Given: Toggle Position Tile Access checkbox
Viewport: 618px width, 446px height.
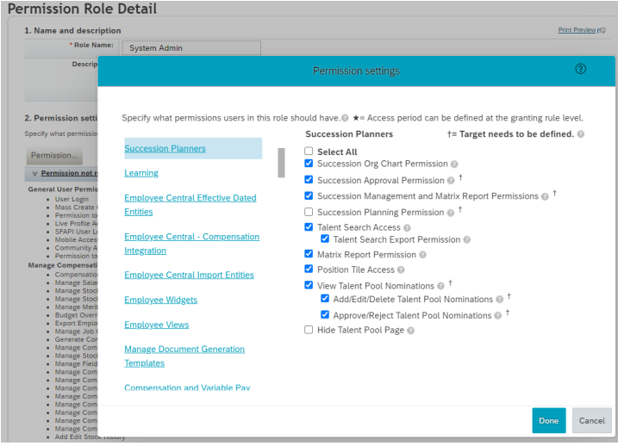Looking at the screenshot, I should (x=309, y=269).
